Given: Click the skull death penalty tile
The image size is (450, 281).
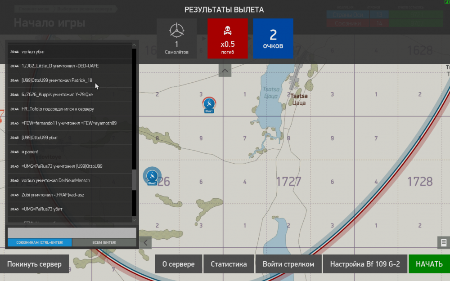Looking at the screenshot, I should tap(228, 38).
